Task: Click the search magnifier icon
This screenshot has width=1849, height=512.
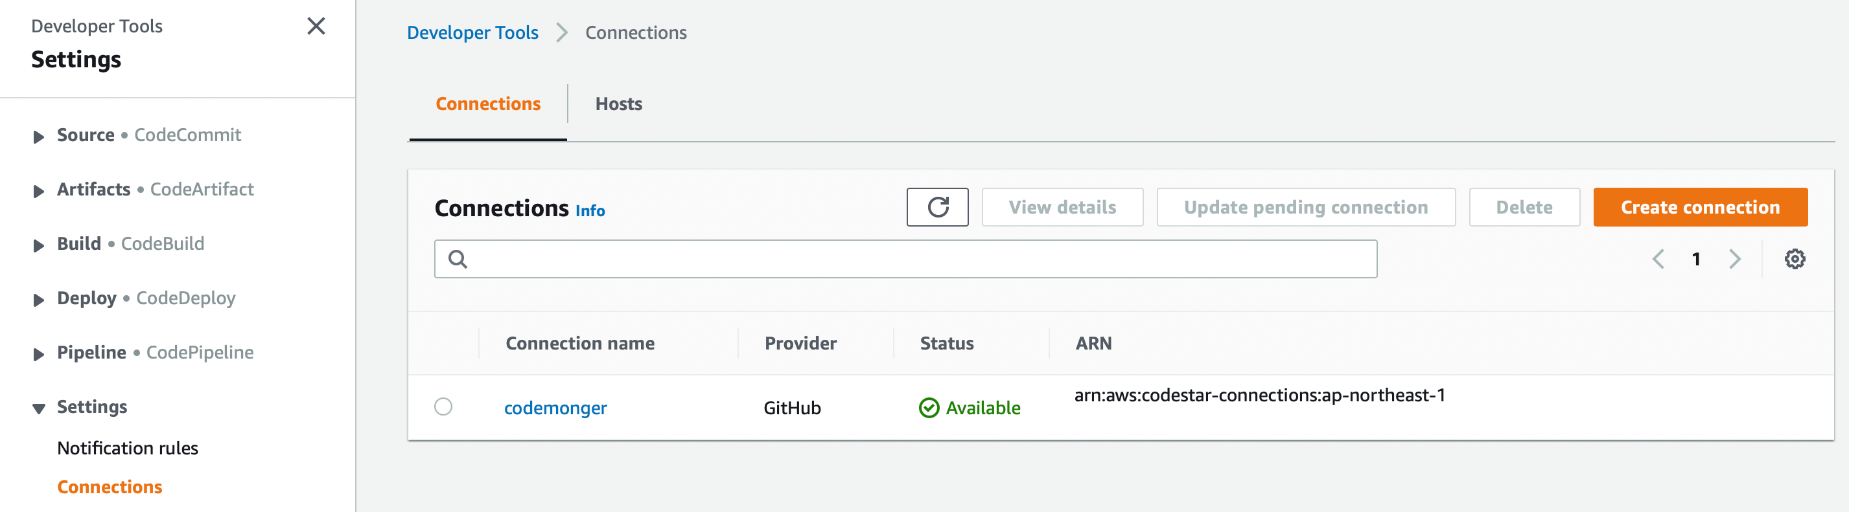Action: point(458,258)
